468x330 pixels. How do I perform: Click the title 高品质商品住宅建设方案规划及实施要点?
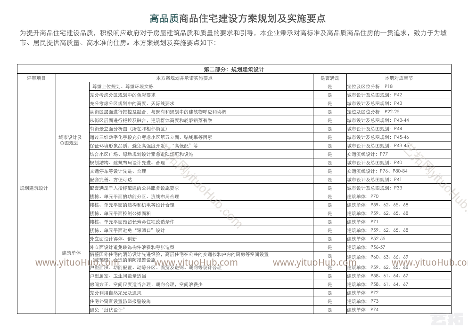click(x=237, y=18)
